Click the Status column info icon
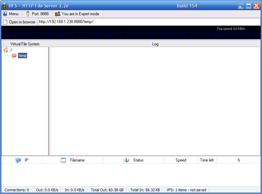Screen dimensions: 262x194 point(126,160)
